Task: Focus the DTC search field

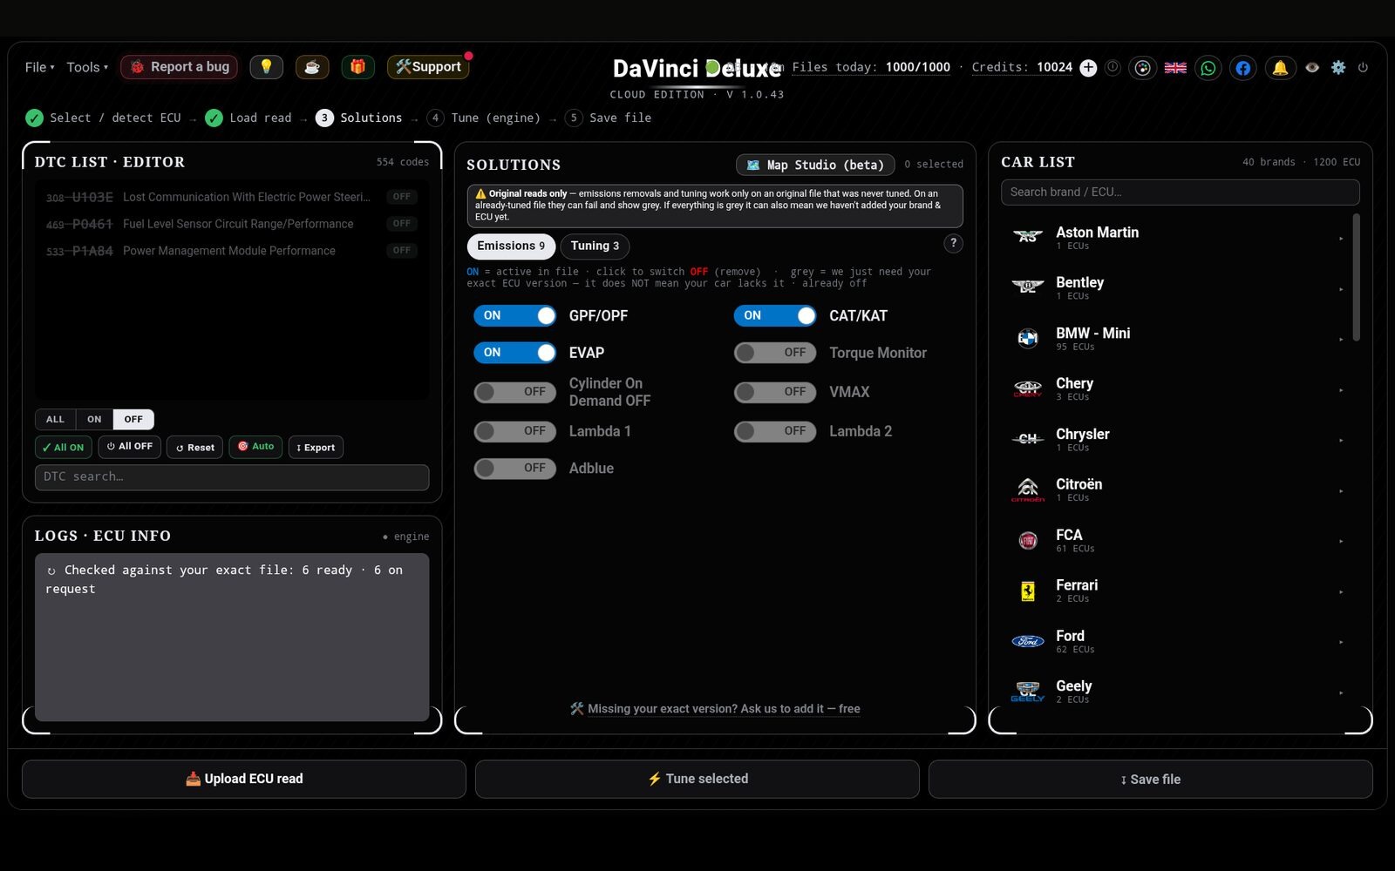Action: [232, 477]
